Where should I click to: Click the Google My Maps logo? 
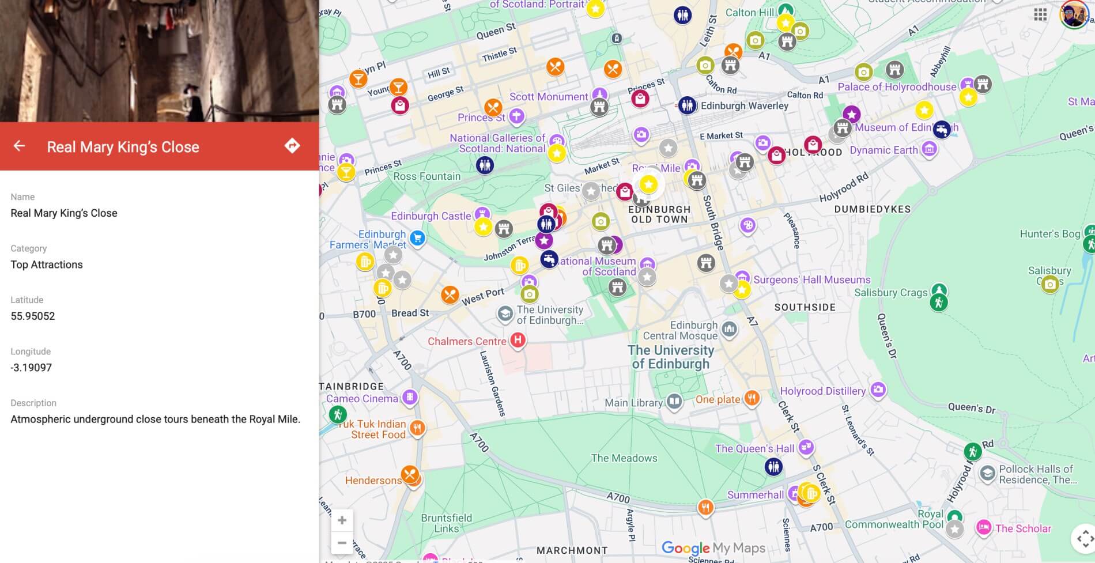(713, 548)
